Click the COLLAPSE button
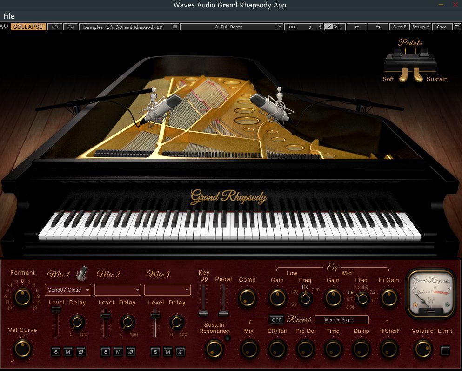The image size is (462, 371). coord(28,27)
